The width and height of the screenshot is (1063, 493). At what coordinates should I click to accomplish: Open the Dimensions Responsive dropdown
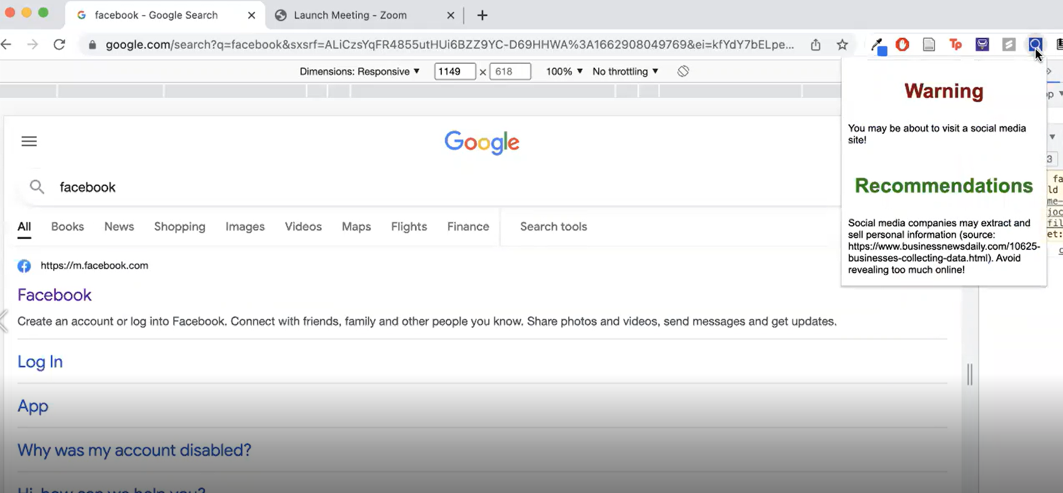click(x=359, y=71)
